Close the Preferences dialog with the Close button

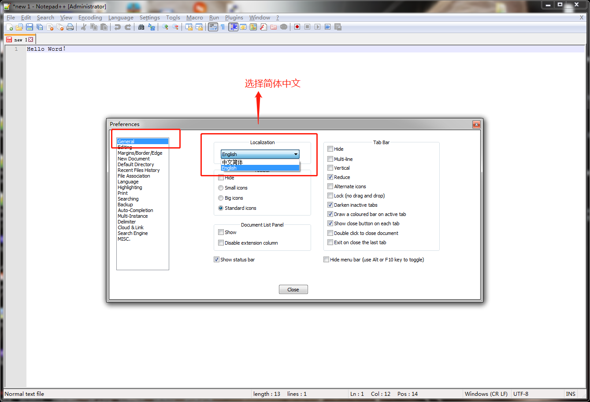coord(293,290)
